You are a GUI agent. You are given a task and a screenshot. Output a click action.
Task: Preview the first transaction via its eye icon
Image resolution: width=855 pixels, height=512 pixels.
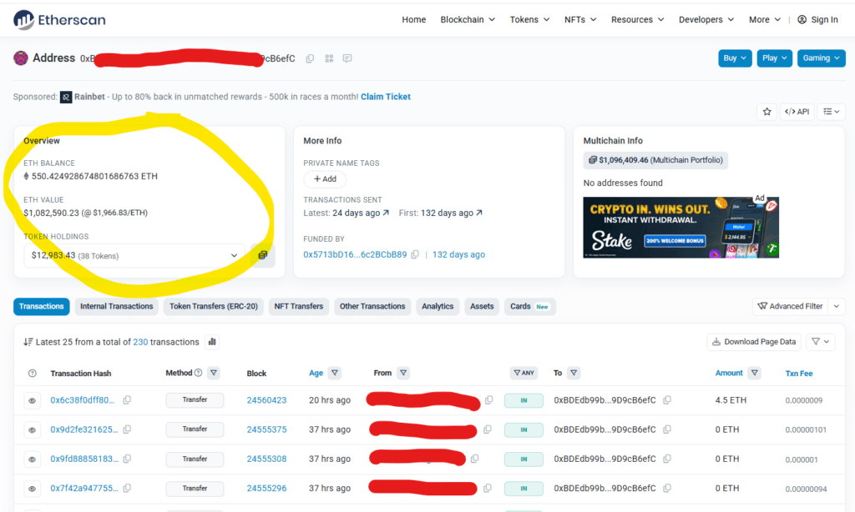pos(31,399)
